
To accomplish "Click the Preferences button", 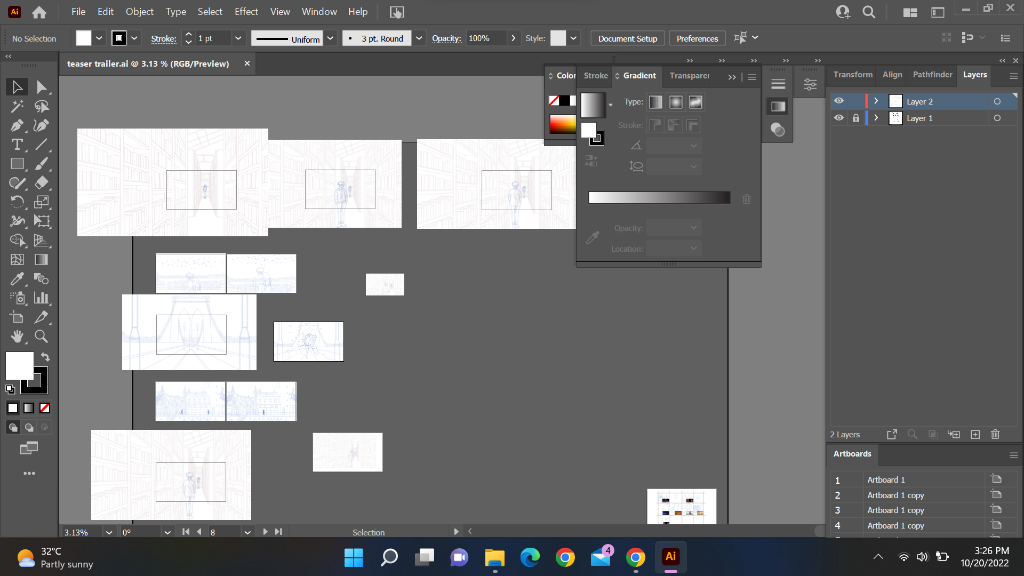I will (x=697, y=38).
